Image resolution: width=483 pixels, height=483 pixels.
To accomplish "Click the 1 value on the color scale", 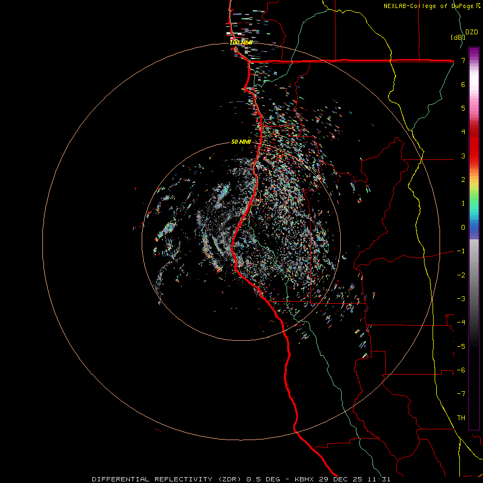I will pos(463,203).
